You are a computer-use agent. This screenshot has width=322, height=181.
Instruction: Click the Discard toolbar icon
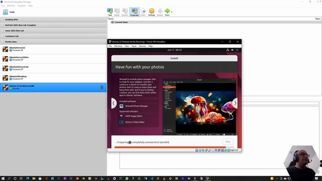click(160, 12)
